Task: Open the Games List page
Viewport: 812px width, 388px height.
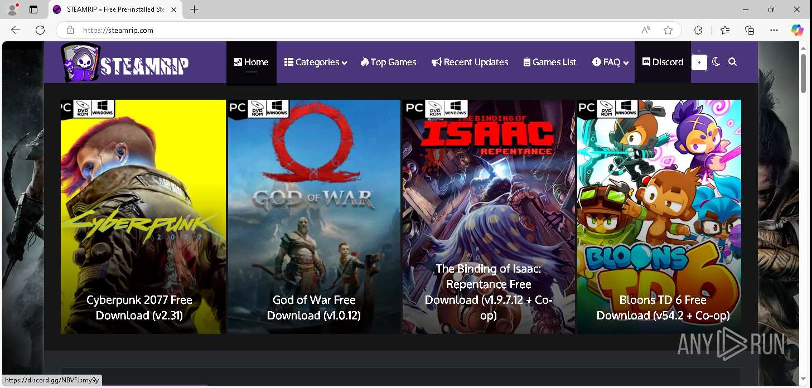Action: 550,62
